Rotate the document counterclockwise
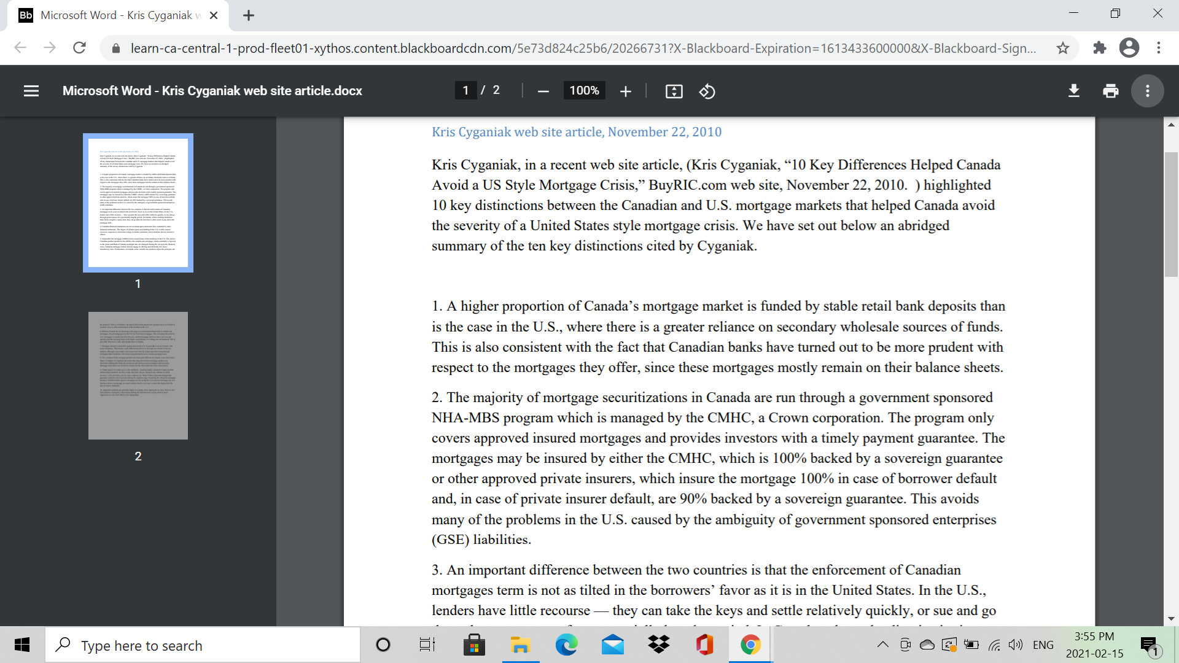 tap(707, 91)
